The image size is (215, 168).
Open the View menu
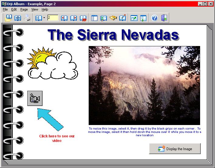click(x=35, y=10)
